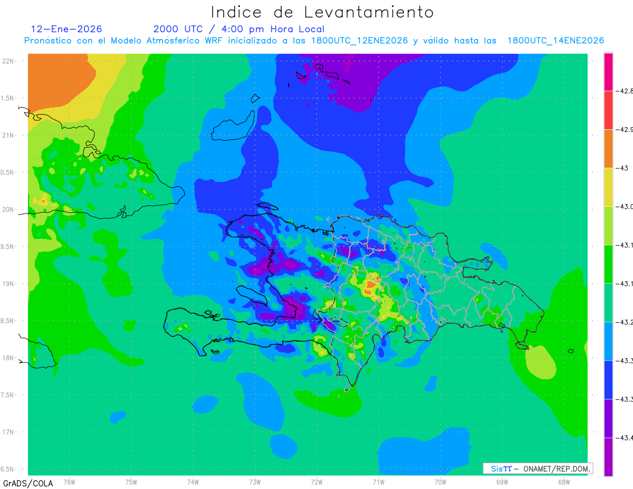Click the '18N' latitude label
Screen dimensions: 633x489
8,358
